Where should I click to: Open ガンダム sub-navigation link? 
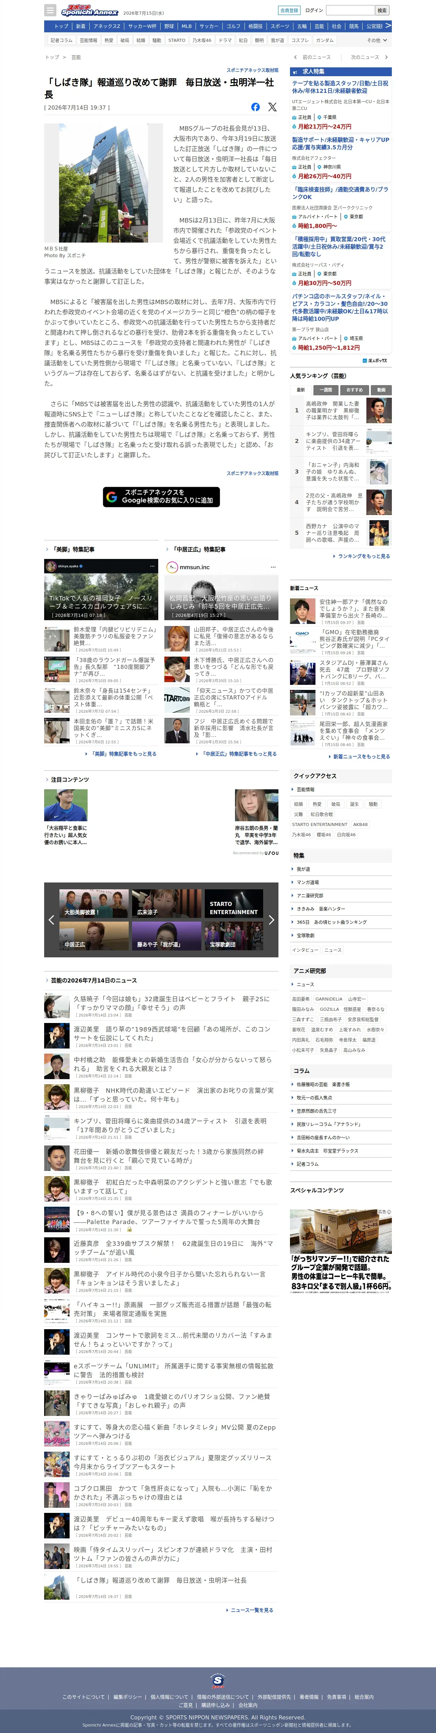point(325,40)
